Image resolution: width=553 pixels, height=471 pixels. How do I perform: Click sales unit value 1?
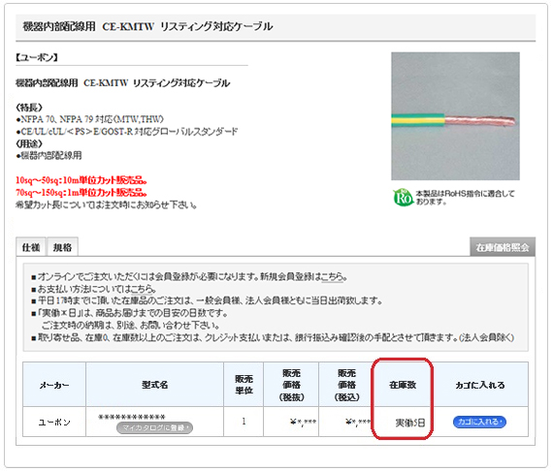(244, 422)
